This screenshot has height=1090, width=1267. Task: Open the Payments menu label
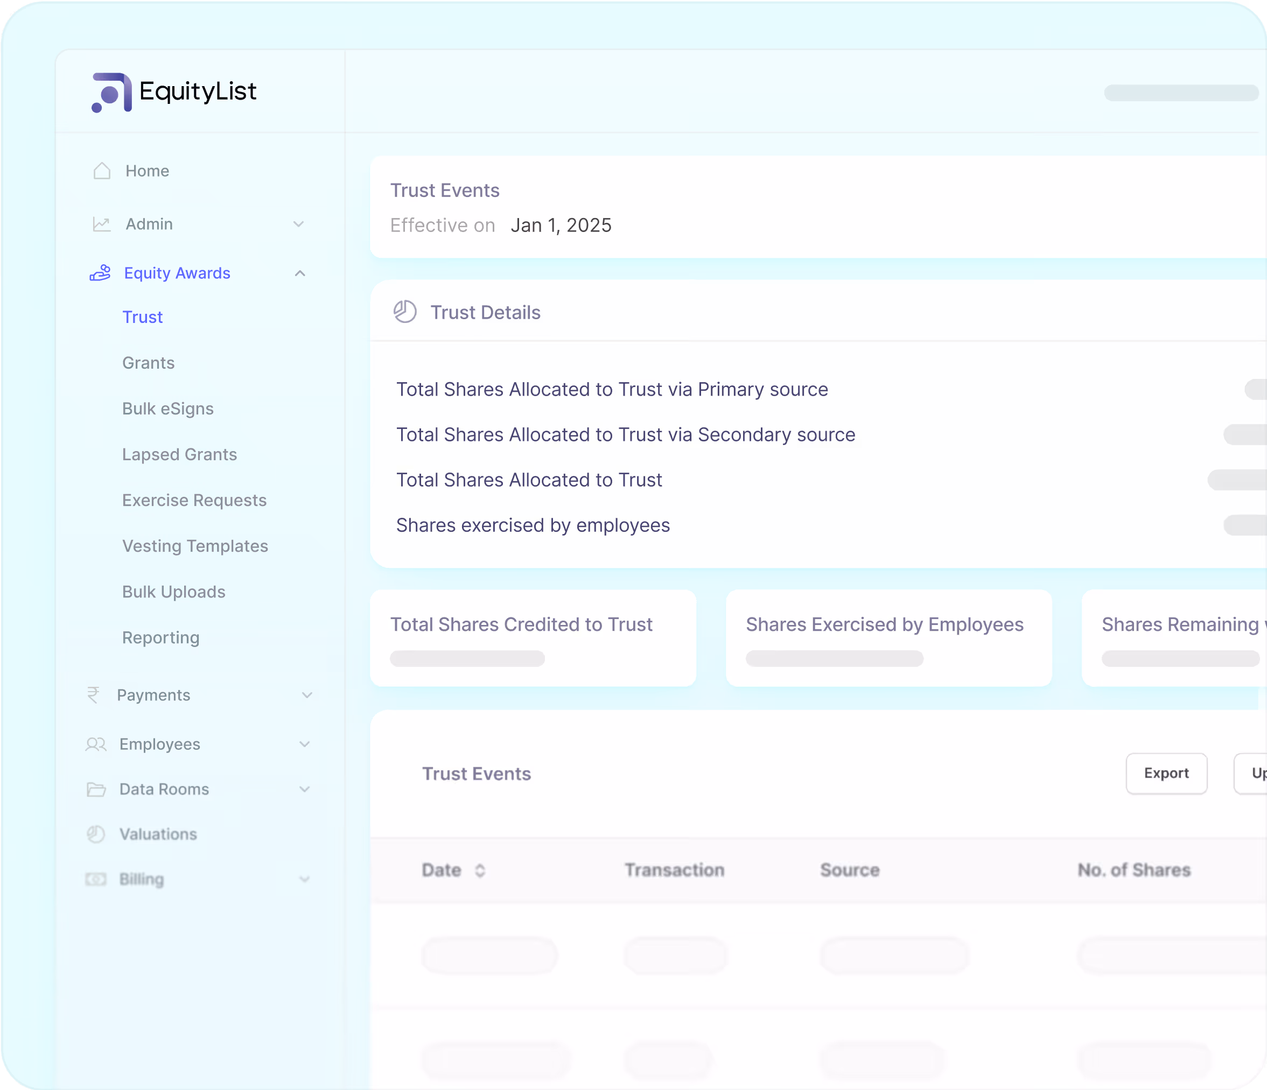[x=153, y=695]
